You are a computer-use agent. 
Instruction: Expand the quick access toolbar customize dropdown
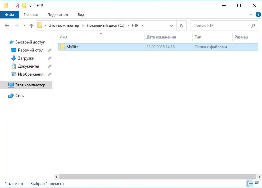coord(30,6)
